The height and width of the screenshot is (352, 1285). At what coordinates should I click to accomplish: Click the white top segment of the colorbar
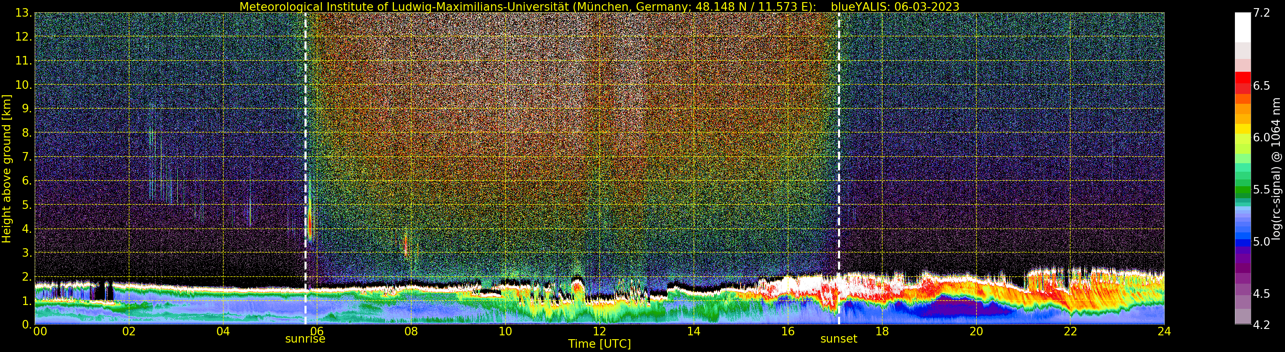tap(1243, 27)
